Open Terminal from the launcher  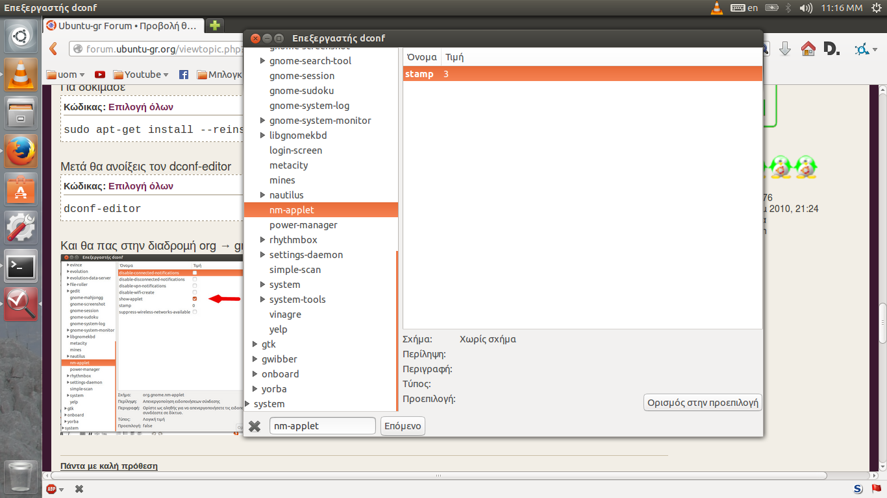21,266
